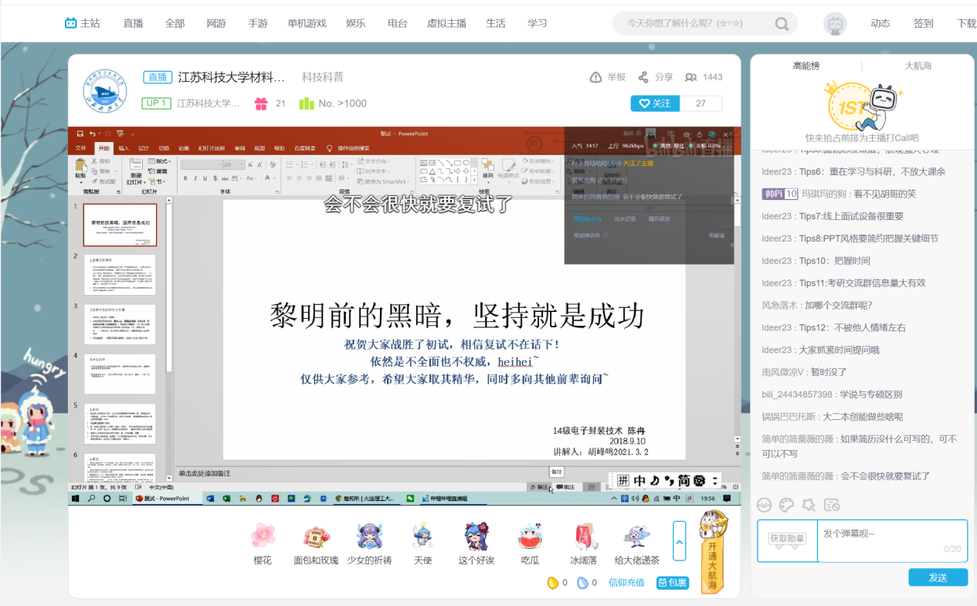Select the 吃瓜 watermelon gift
This screenshot has height=606, width=977.
point(530,537)
